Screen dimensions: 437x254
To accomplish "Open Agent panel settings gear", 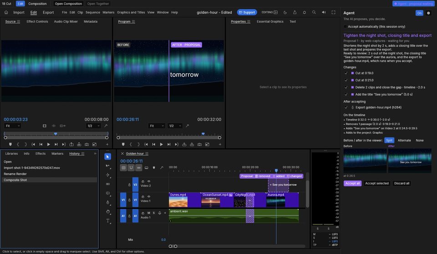I will click(x=428, y=13).
